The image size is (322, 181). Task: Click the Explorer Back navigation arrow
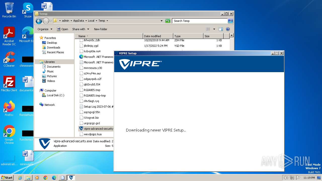coord(39,21)
